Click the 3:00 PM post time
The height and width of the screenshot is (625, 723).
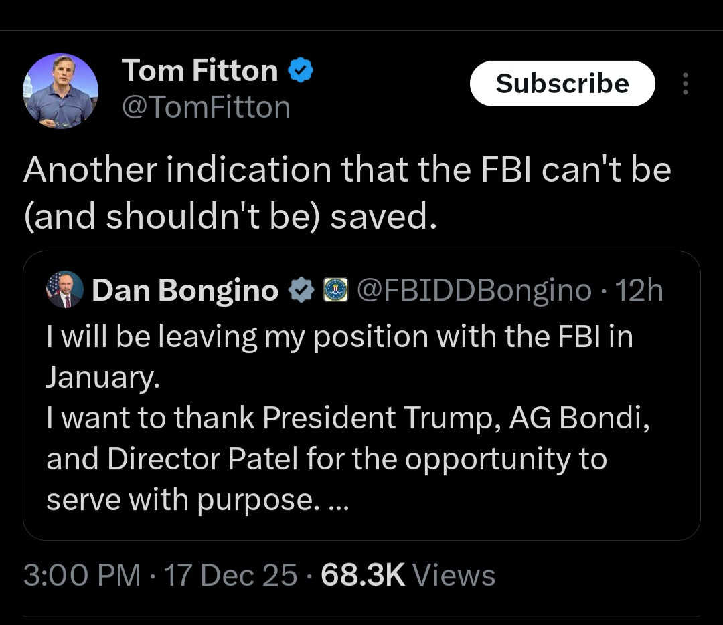[x=82, y=575]
